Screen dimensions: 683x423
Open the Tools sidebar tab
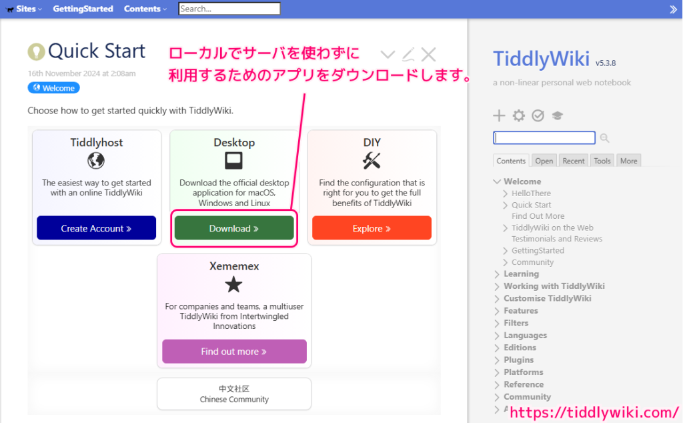tap(602, 160)
